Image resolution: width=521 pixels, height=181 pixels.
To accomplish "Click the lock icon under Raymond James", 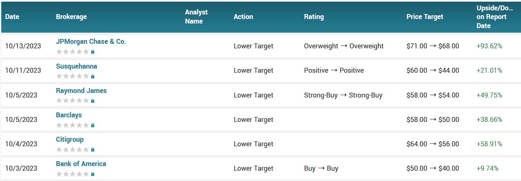I will [x=93, y=101].
